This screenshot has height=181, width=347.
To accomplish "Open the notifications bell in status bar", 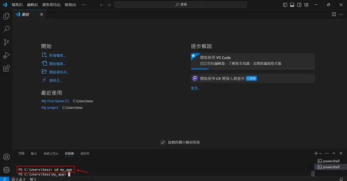I will 341,179.
